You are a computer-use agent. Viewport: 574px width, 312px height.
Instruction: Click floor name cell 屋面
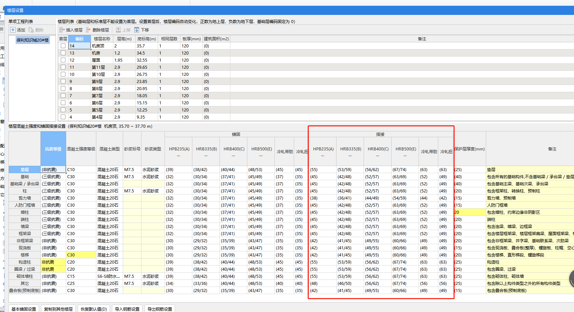[102, 60]
